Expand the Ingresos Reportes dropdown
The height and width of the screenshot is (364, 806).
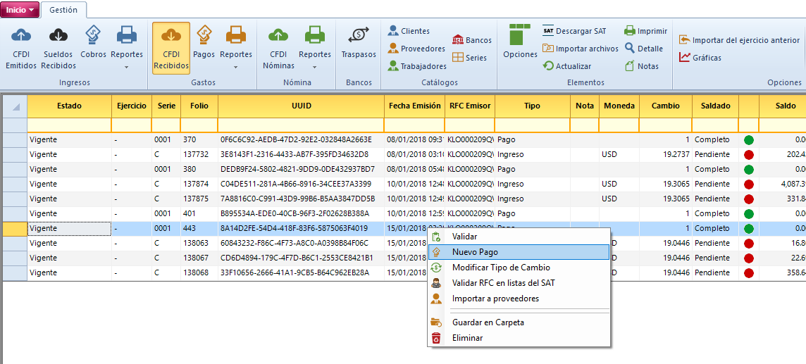point(127,68)
